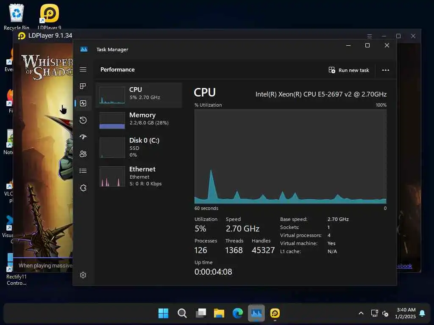Click LDPlayer taskbar icon
Screen dimensions: 434x325
(x=275, y=313)
